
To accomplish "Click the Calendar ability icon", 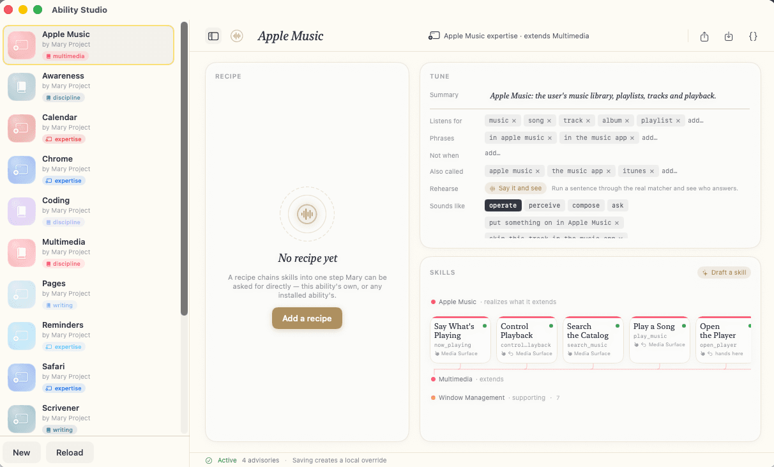I will click(22, 128).
